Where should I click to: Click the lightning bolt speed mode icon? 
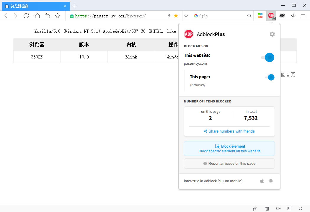[169, 16]
